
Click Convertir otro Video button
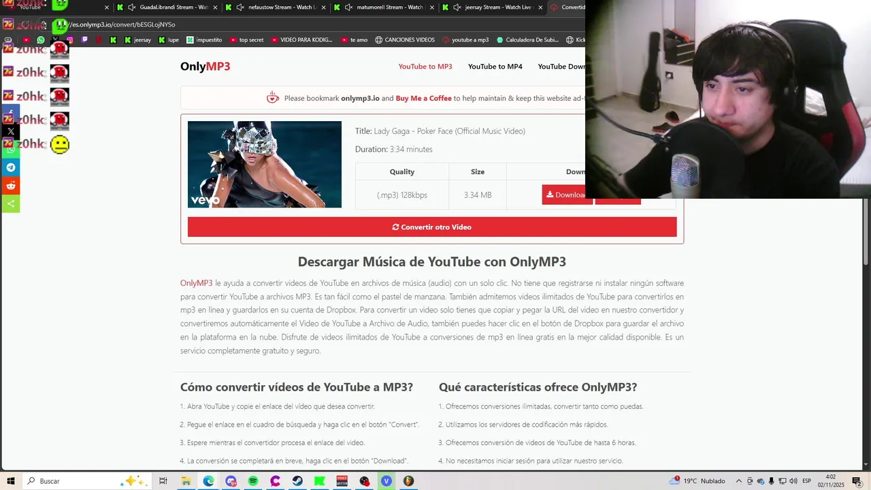(x=432, y=227)
